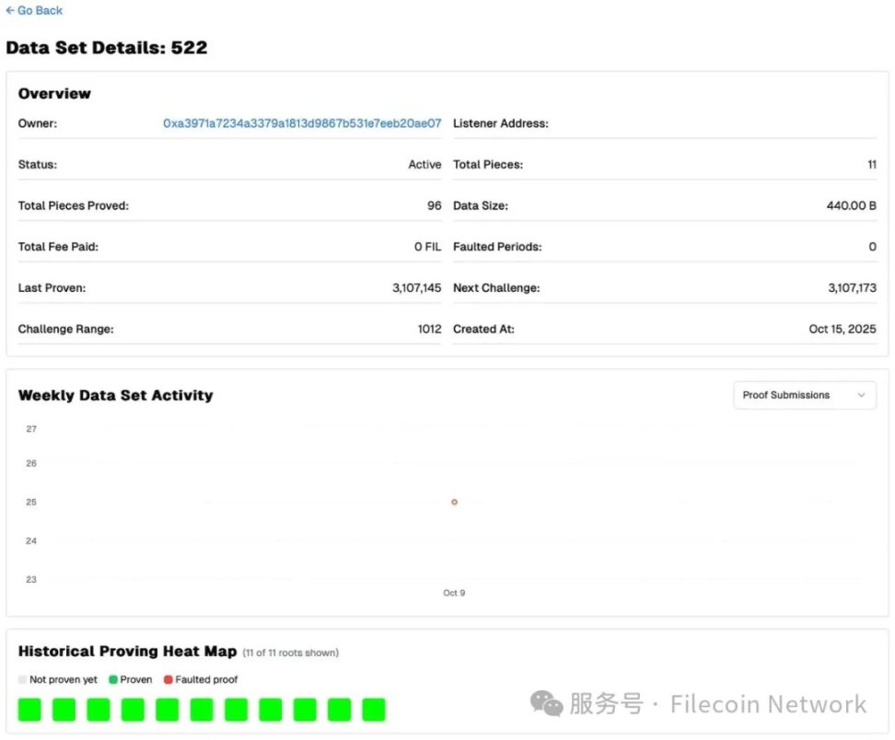Select the last green heat map square
Screen dimensions: 895x740
[x=373, y=710]
